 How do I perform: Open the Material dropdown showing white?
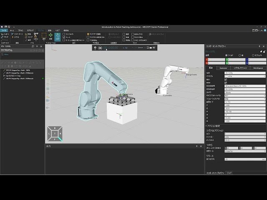click(245, 76)
